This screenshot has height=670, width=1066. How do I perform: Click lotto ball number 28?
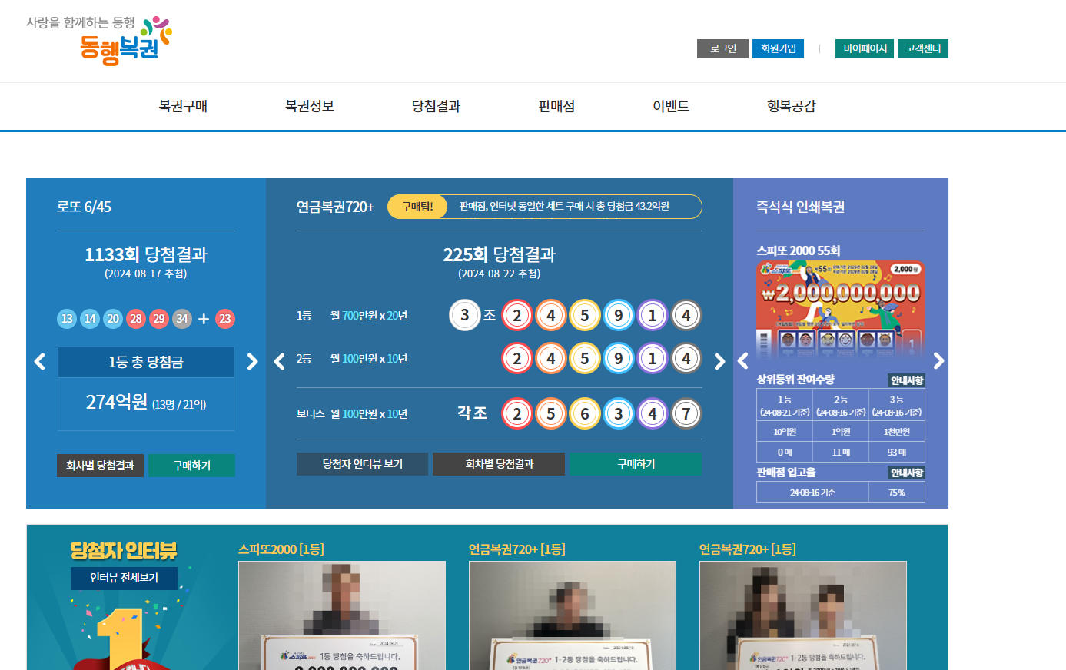(136, 319)
